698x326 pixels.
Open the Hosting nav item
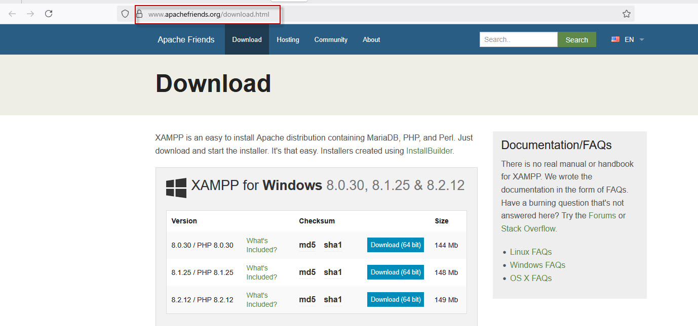288,39
